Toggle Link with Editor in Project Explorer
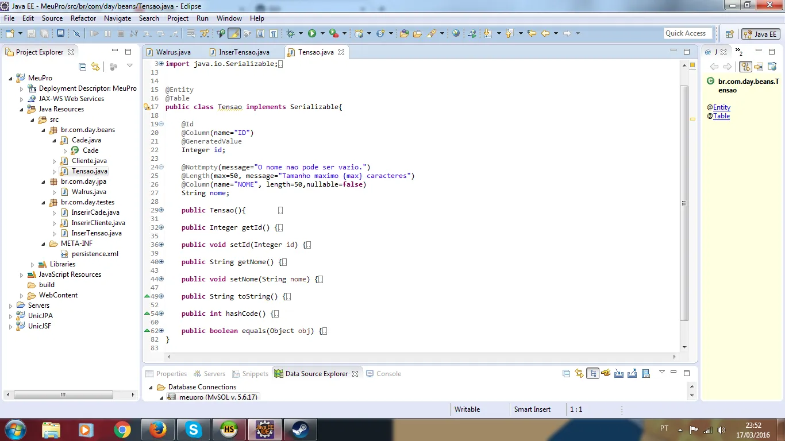Viewport: 785px width, 441px height. 95,67
